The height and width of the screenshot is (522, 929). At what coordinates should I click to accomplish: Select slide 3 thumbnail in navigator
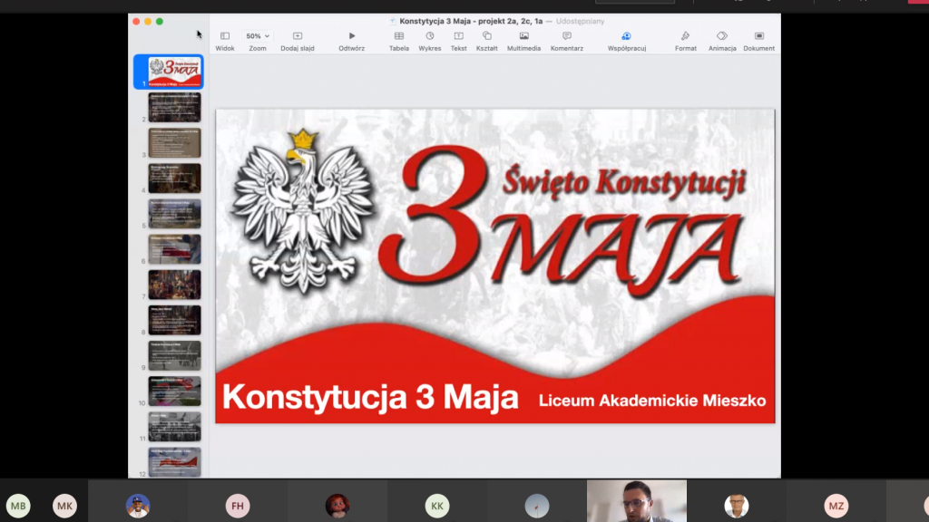point(174,142)
